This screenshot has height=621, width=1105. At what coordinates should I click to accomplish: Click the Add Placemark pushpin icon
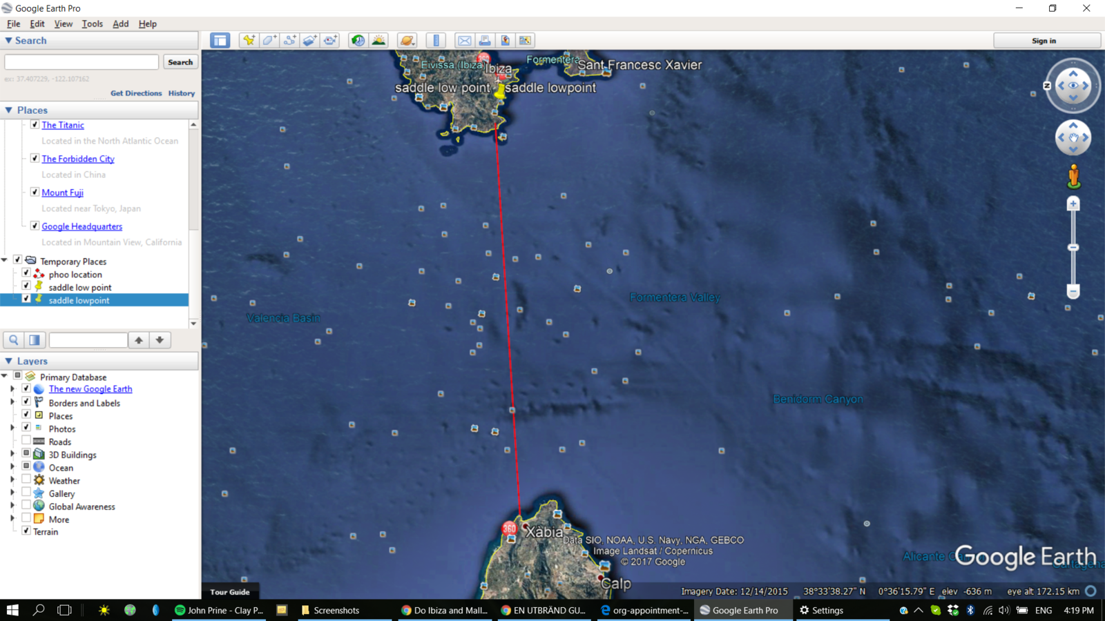[249, 41]
